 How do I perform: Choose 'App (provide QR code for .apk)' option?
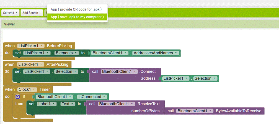(76, 9)
